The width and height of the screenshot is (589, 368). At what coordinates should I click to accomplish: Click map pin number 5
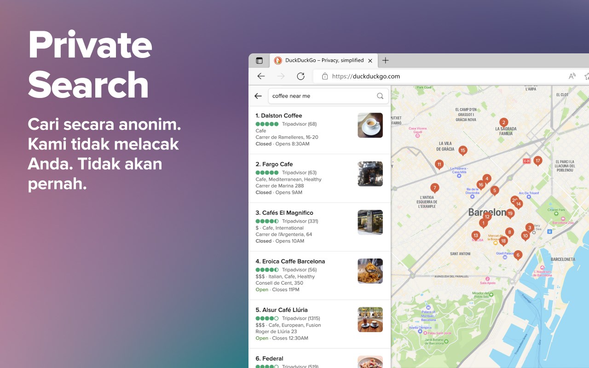(x=495, y=190)
